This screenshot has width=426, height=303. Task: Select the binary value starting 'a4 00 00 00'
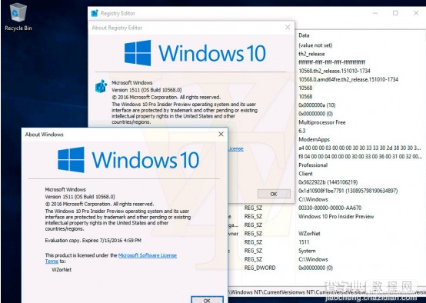click(360, 148)
